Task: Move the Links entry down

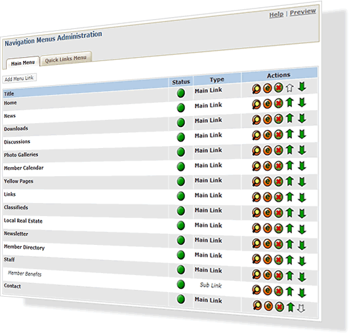Action: tap(302, 197)
